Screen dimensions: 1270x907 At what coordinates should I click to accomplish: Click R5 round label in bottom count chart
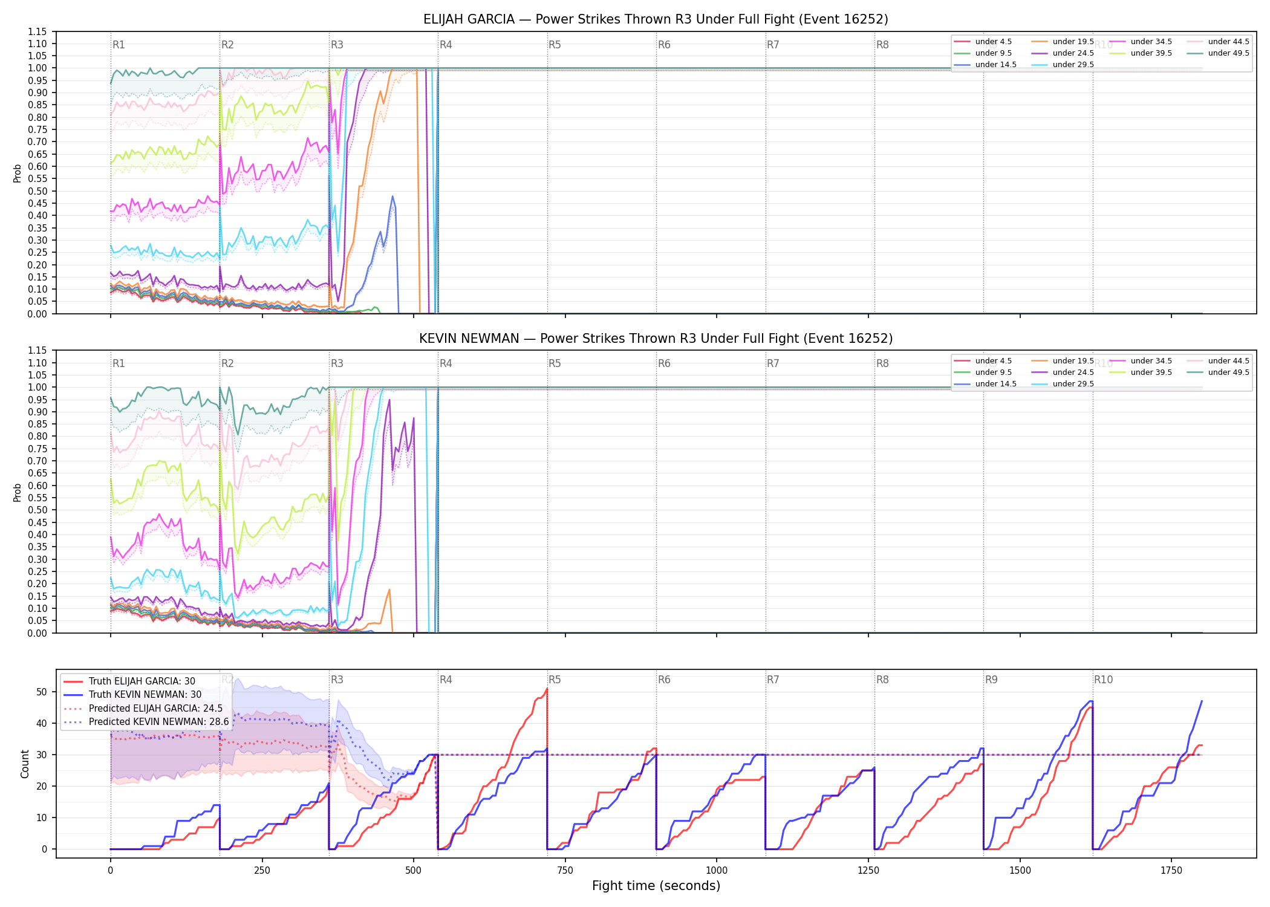pos(555,680)
